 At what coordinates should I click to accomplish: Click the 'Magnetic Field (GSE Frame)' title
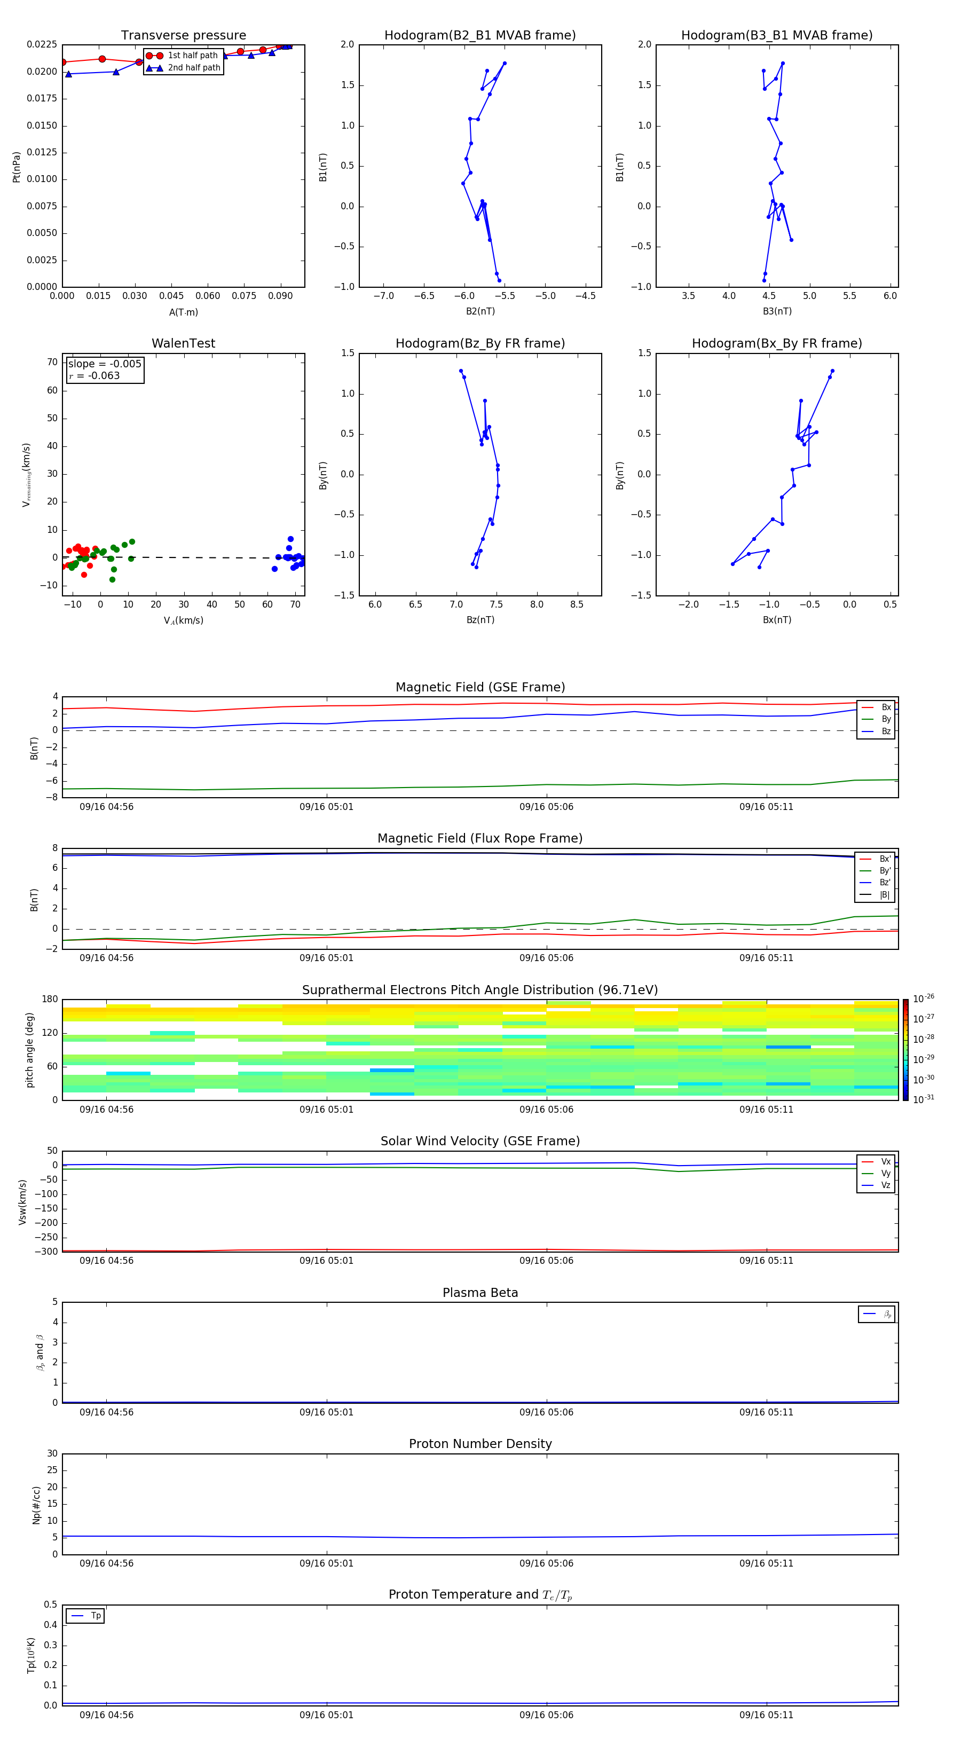coord(480,687)
